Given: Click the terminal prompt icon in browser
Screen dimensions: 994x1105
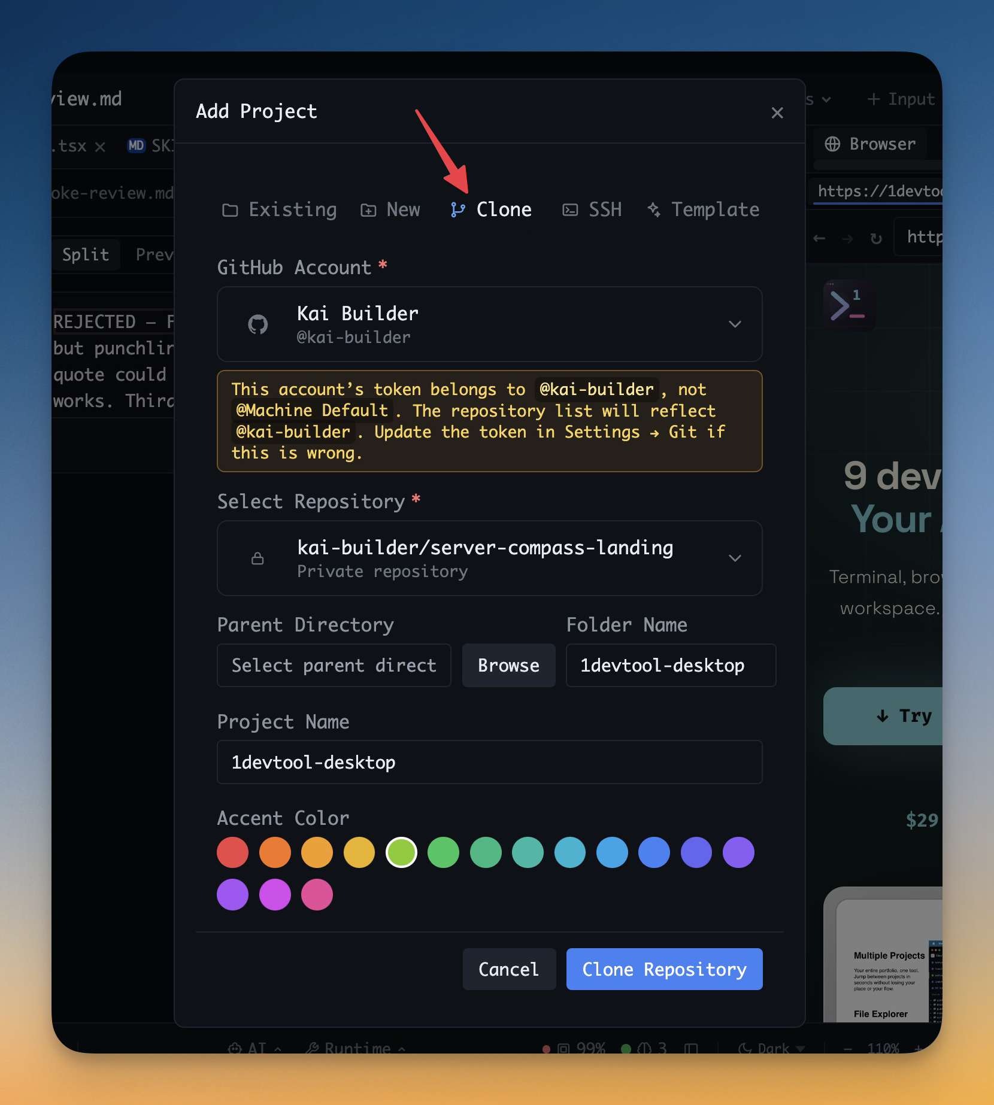Looking at the screenshot, I should click(x=848, y=305).
